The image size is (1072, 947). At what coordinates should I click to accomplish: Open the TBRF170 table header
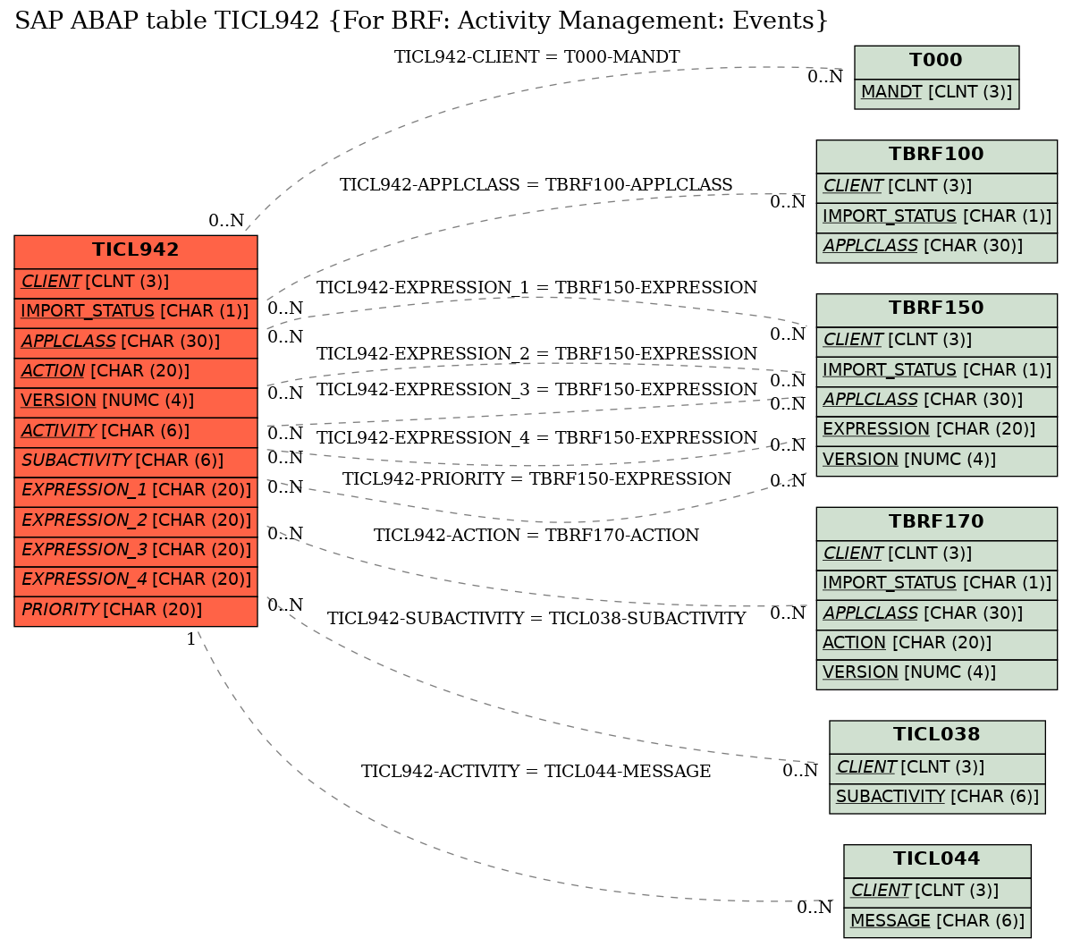pos(937,523)
